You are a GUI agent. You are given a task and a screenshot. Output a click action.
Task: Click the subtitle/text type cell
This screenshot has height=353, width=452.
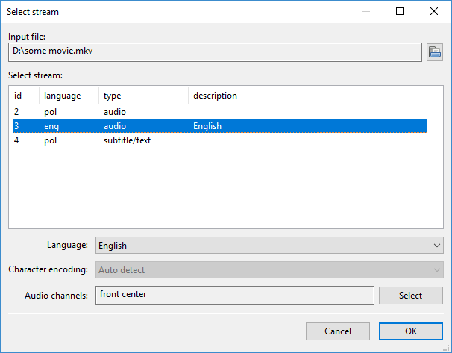(127, 140)
